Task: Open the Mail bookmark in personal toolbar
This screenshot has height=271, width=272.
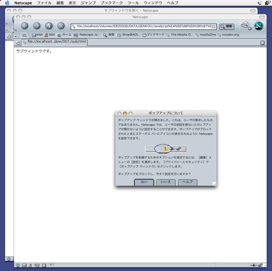Action: [37, 35]
